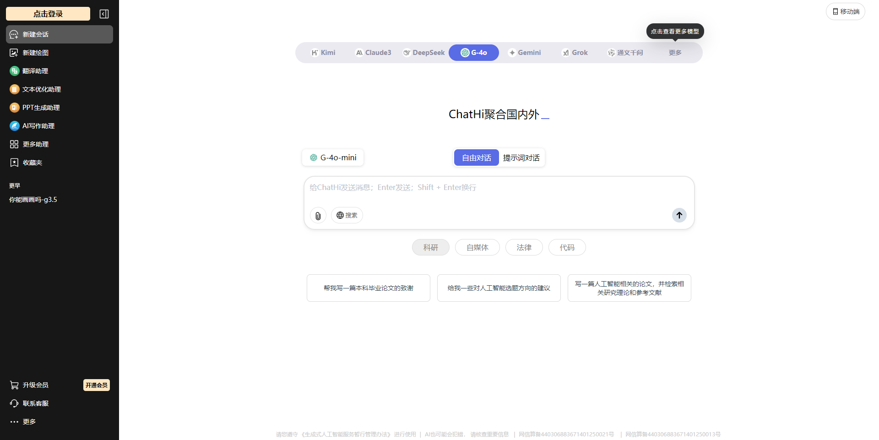Select the 自媒体 category chip

tap(477, 247)
